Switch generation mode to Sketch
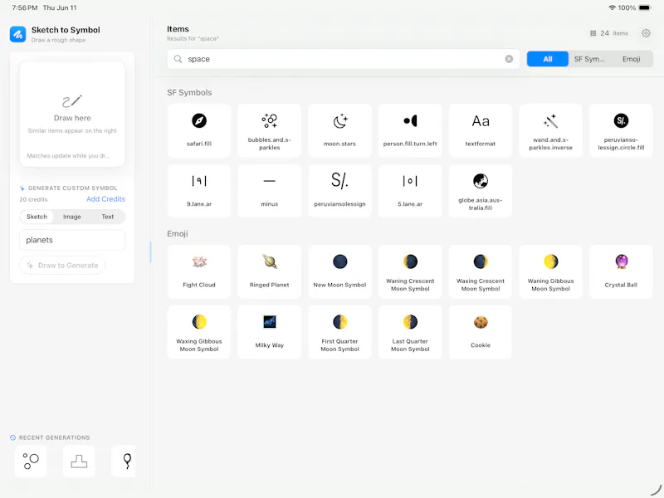This screenshot has height=498, width=664. point(37,217)
